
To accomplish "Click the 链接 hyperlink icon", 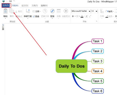I will point(52,11).
